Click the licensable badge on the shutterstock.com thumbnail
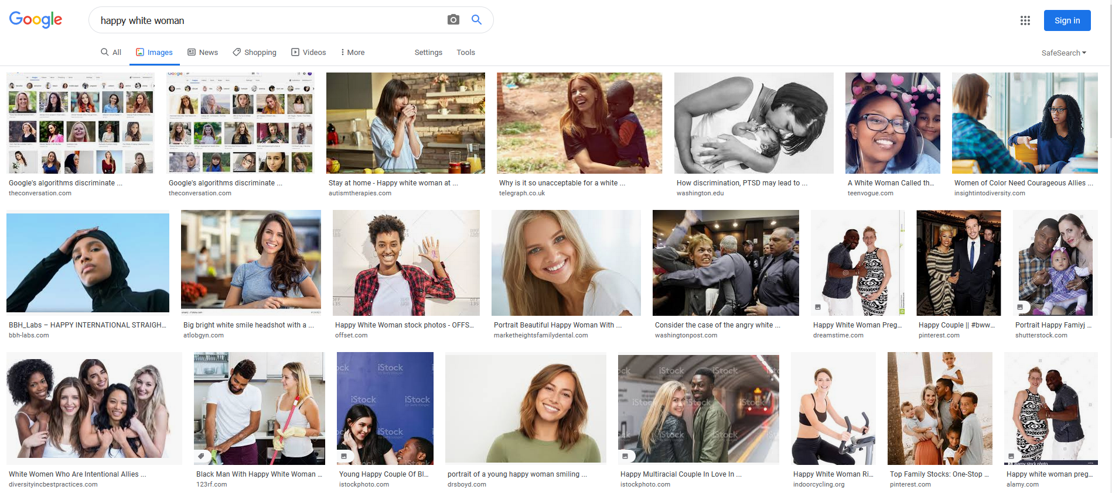This screenshot has height=493, width=1112. 1020,307
